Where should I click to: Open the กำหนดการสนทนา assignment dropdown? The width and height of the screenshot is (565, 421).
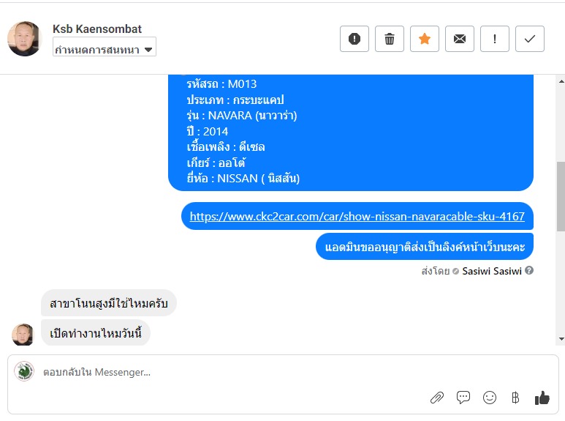tap(105, 47)
